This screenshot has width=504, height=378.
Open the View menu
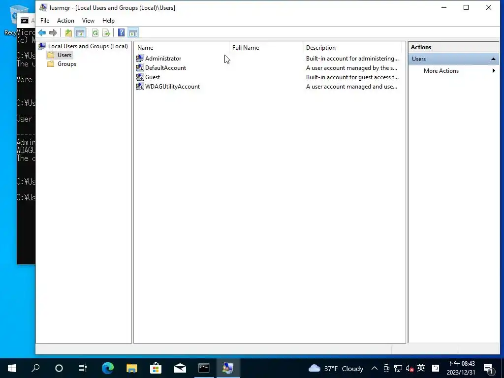click(x=88, y=21)
